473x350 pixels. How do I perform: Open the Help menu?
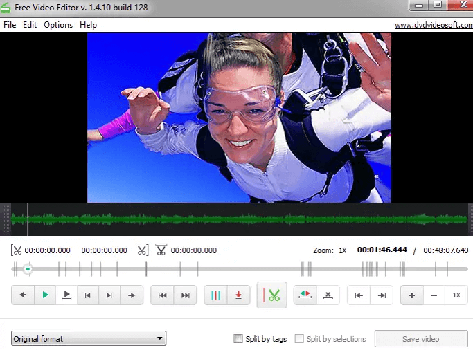(x=88, y=25)
